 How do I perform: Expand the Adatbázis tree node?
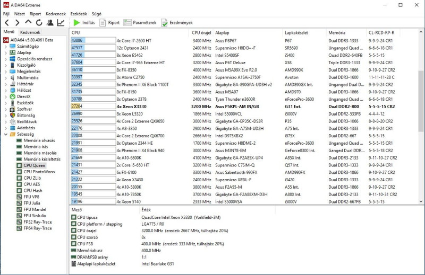coord(6,128)
